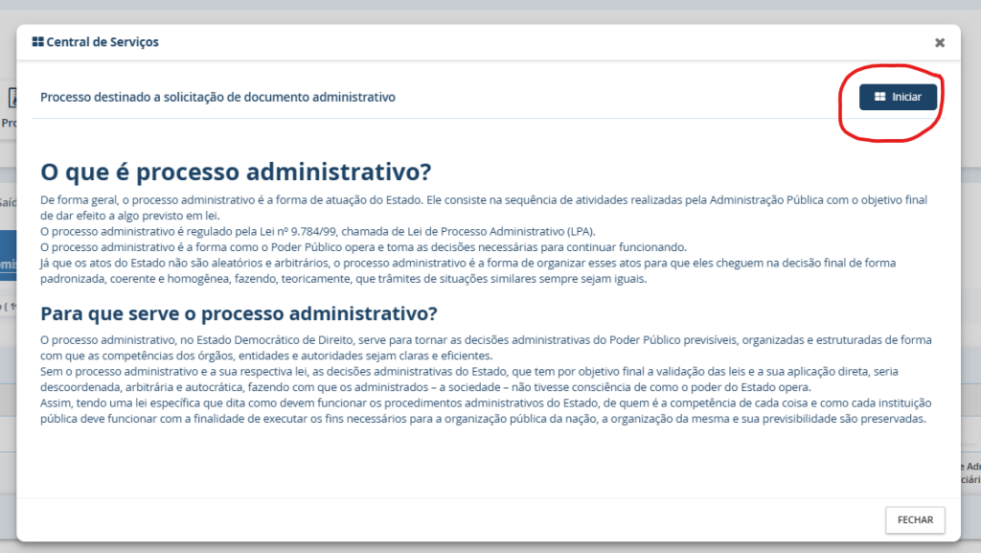
Task: Click the 'O que é processo administrativo?' heading
Action: tap(236, 172)
